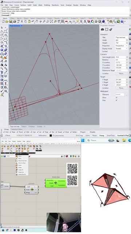Click the Curve parameter component in Grasshopper
This screenshot has width=131, height=234.
[x=5, y=186]
